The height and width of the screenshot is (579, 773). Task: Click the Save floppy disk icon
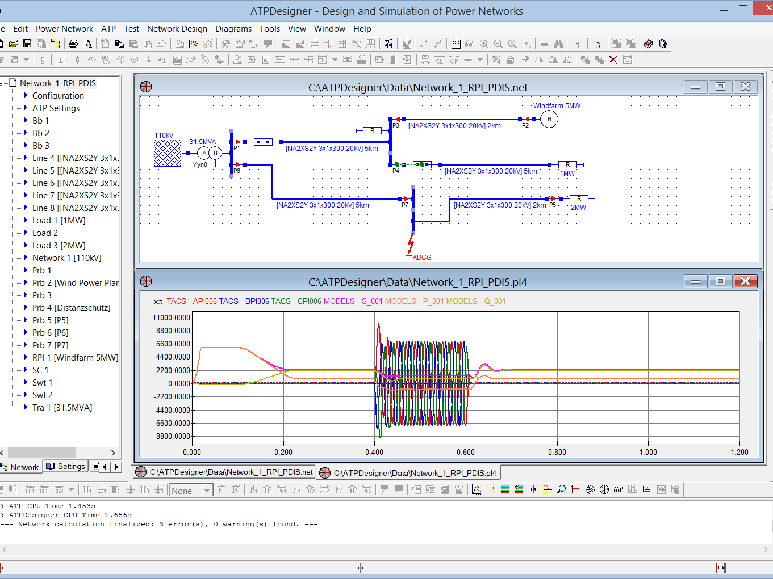point(27,44)
